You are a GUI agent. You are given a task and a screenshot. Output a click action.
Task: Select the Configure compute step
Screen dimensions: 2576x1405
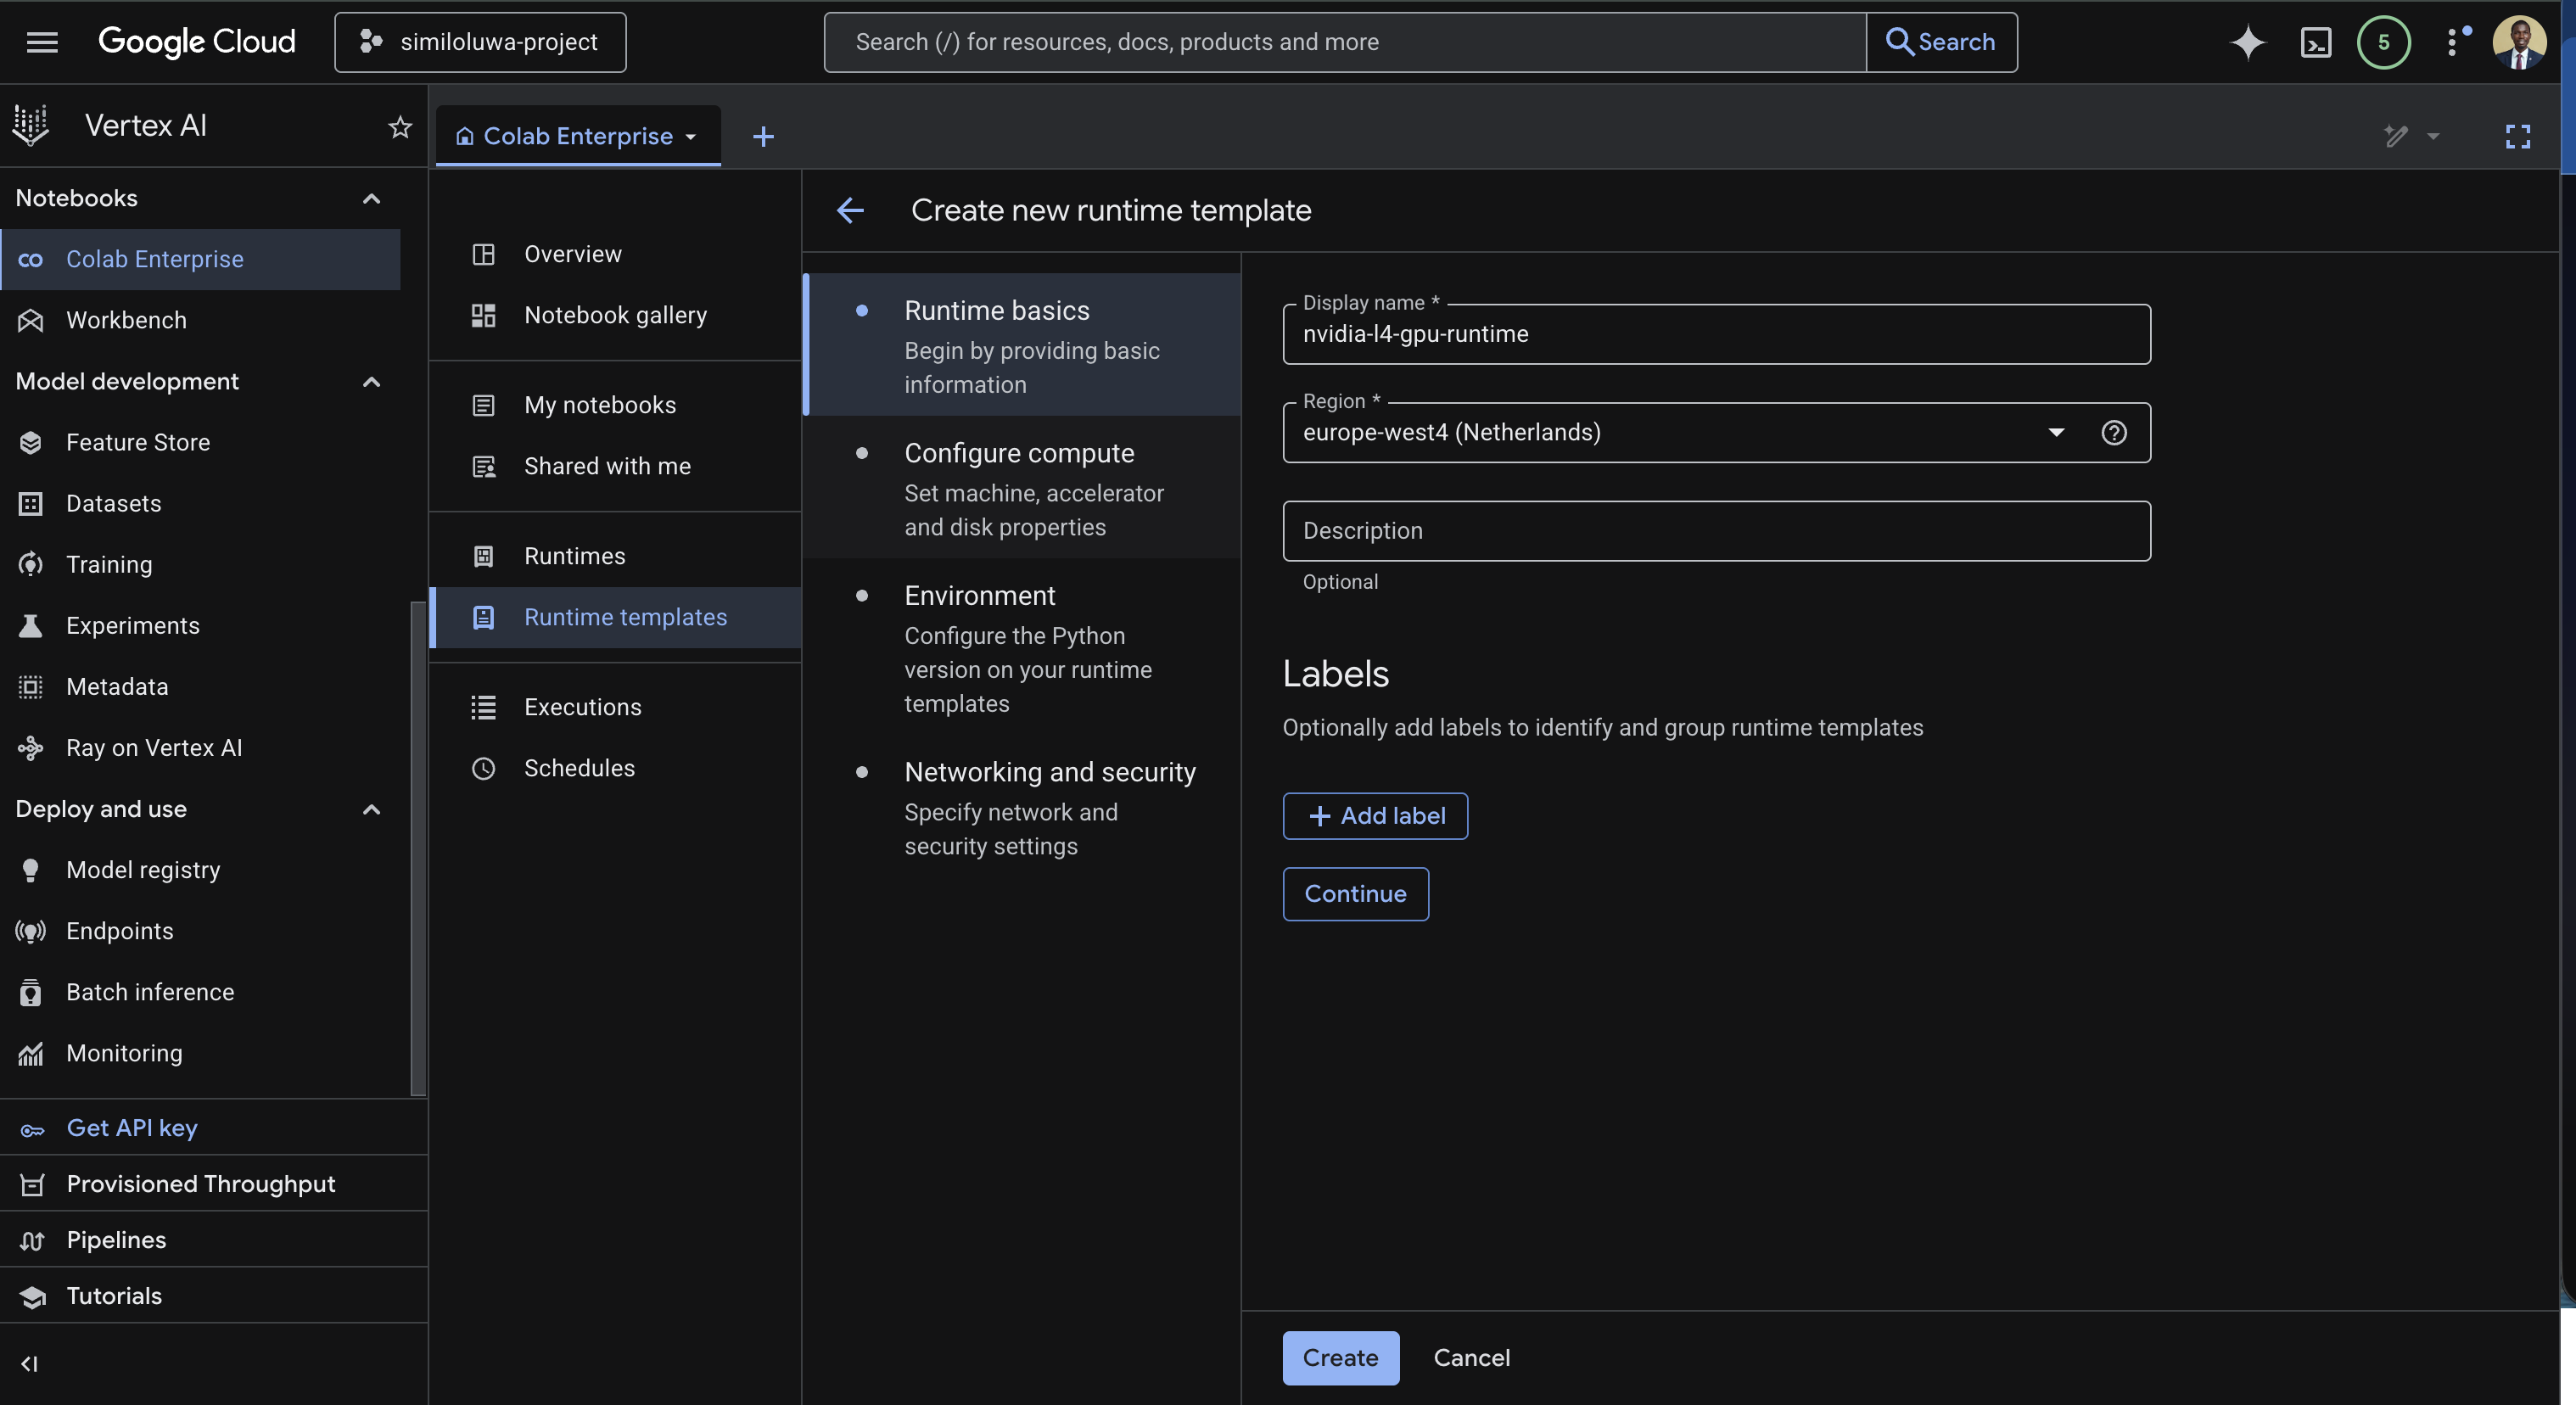tap(1019, 452)
